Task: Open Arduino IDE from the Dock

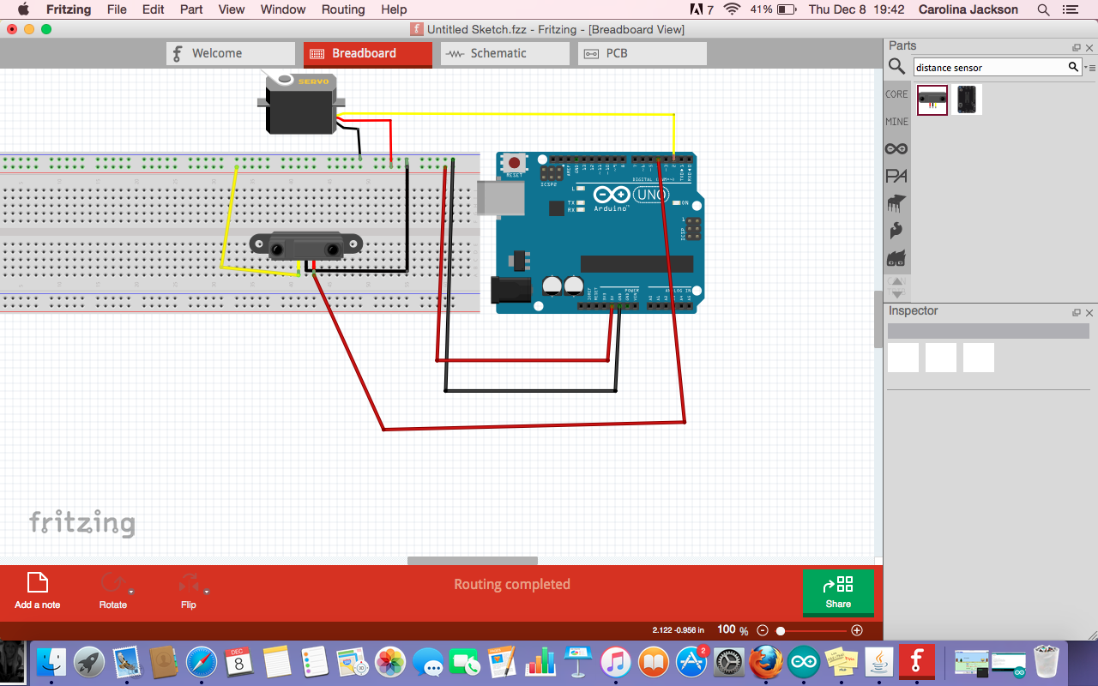Action: point(804,661)
